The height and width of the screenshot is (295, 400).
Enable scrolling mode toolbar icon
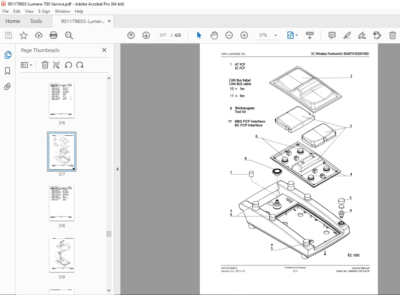(x=310, y=35)
